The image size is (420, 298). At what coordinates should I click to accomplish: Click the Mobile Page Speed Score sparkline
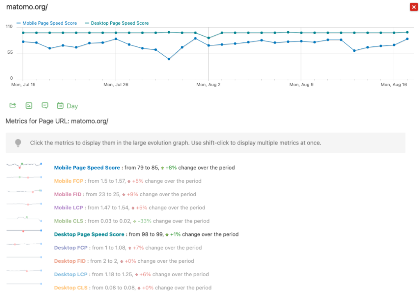[24, 165]
